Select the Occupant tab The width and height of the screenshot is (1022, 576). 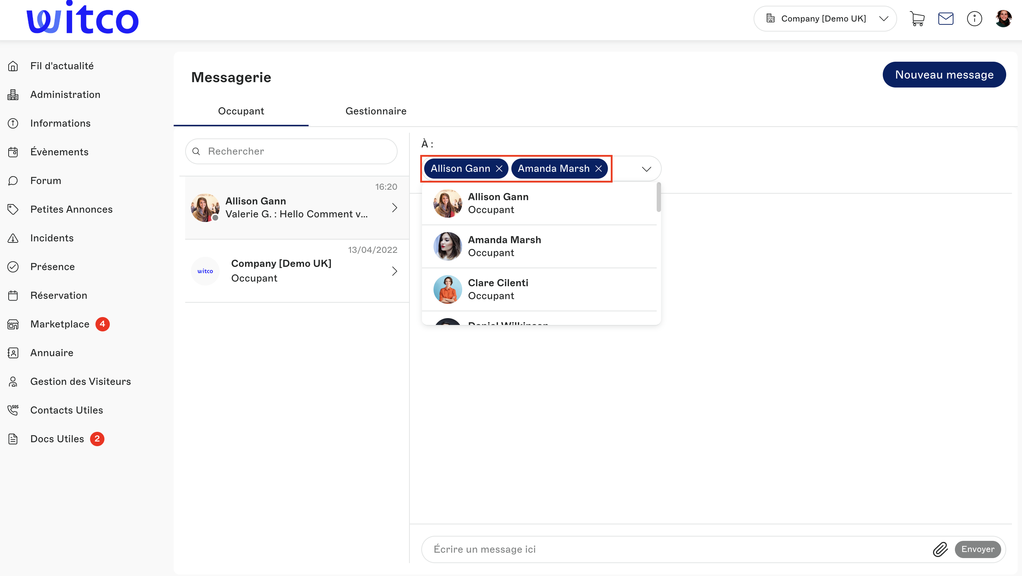241,111
